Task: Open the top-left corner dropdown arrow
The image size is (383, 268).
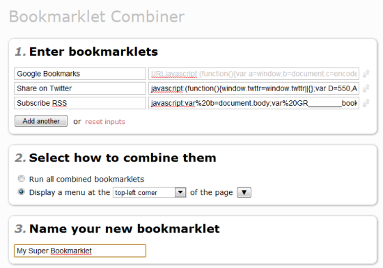Action: click(180, 192)
